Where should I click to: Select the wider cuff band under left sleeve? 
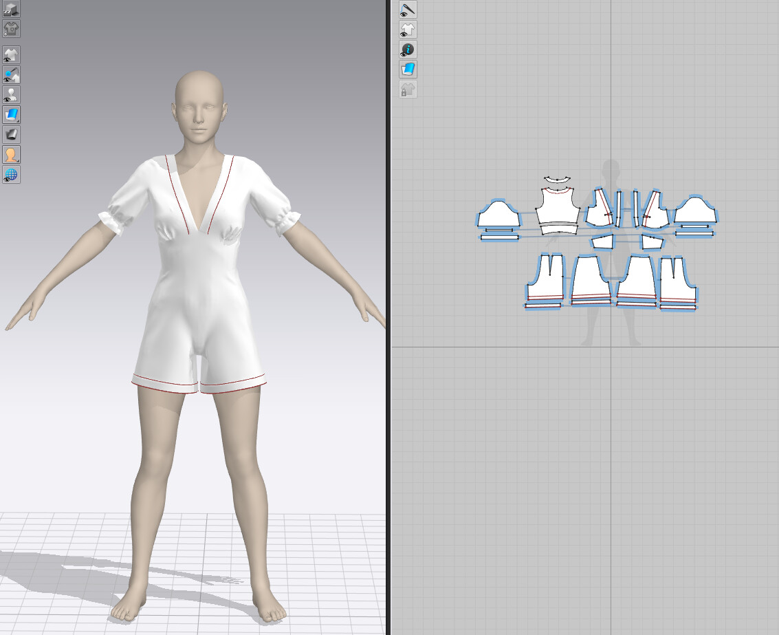tap(499, 237)
